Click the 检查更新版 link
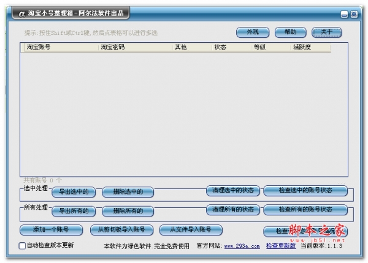This screenshot has width=368, height=263. 281,246
